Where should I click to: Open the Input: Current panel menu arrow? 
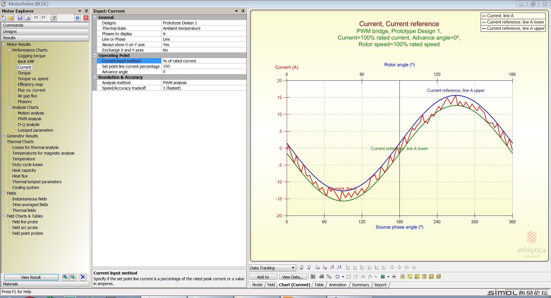[236, 11]
